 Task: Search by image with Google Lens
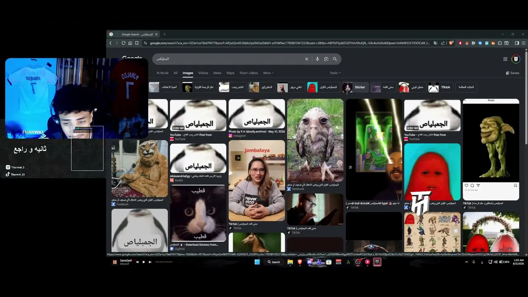pos(326,59)
